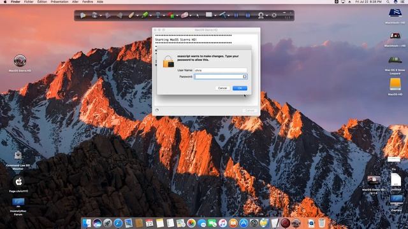Viewport: 408px width, 229px height.
Task: Expand the whiteboard dropdown arrow
Action: pos(215,16)
